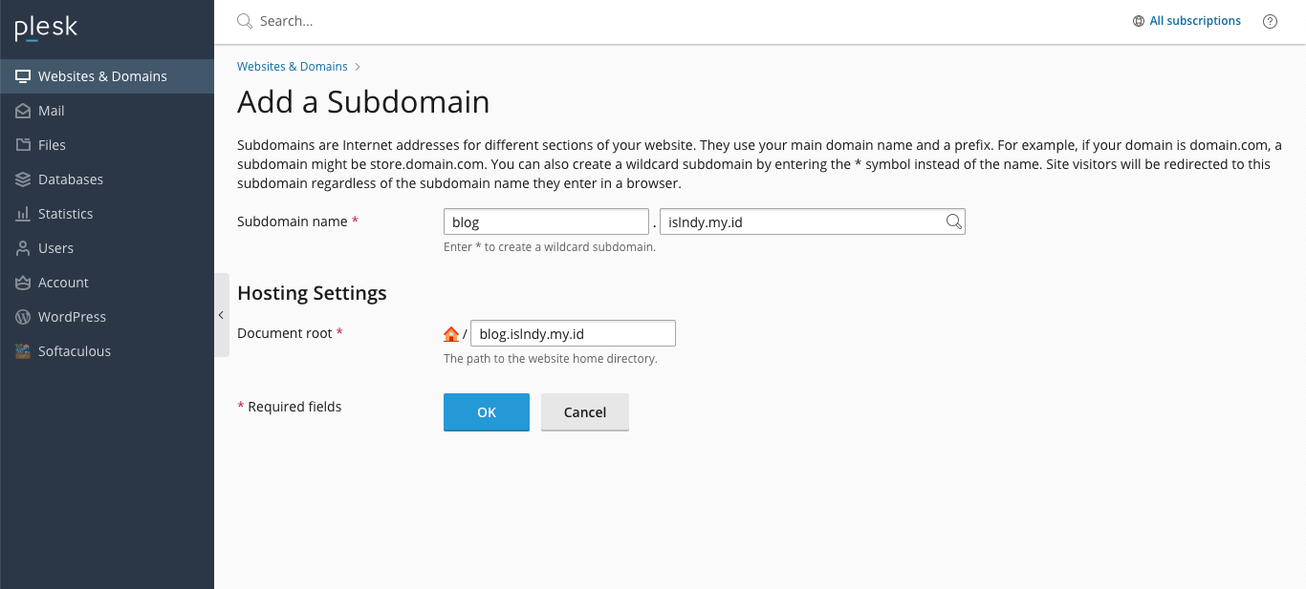Cancel adding the subdomain
The image size is (1306, 589).
point(584,412)
